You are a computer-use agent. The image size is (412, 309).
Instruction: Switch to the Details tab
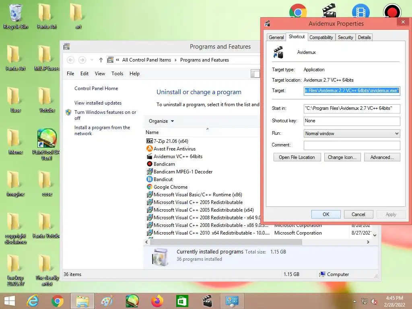click(364, 37)
